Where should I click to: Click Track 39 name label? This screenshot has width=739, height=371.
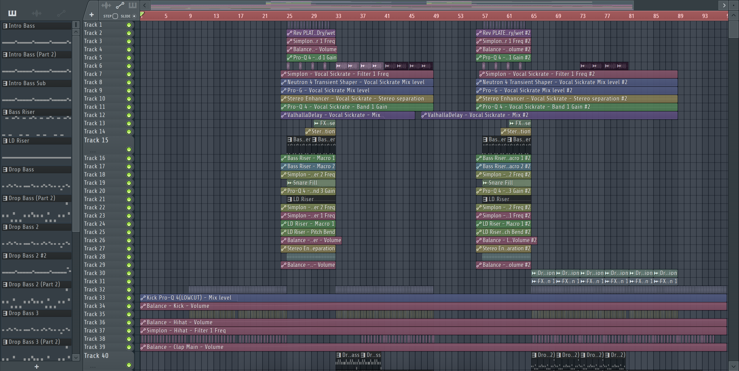tap(94, 347)
